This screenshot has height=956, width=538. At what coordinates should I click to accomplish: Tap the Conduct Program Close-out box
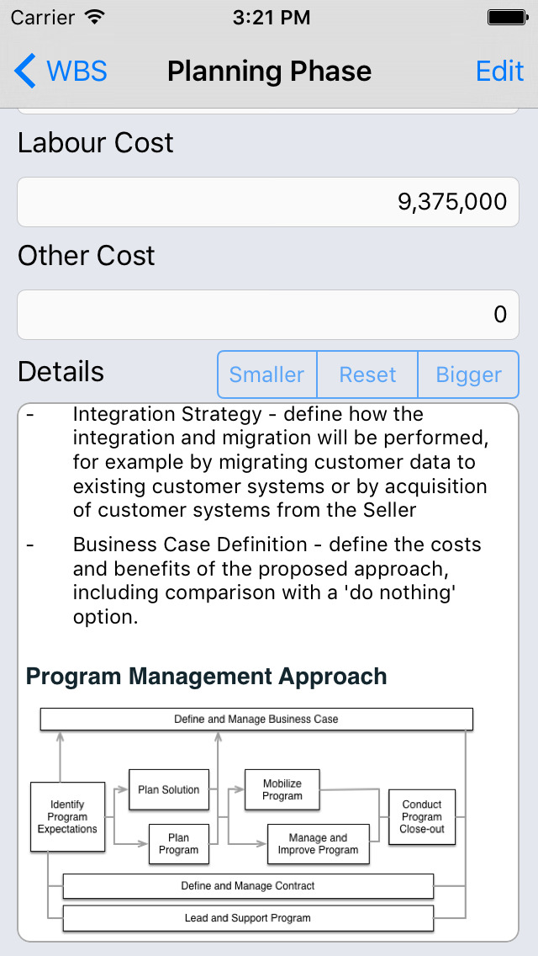[x=422, y=817]
